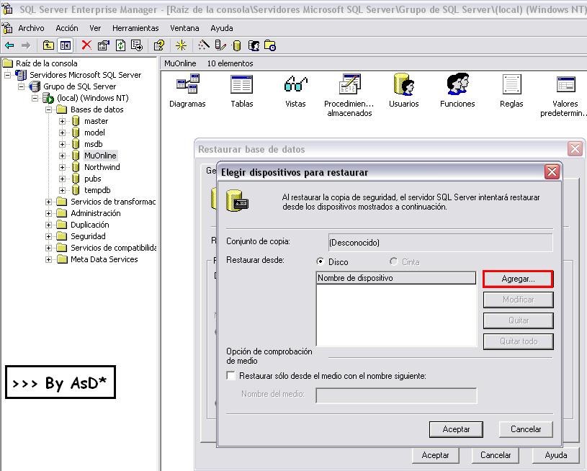Expand the Duplicación folder
Viewport: 587px width, 471px height.
48,225
